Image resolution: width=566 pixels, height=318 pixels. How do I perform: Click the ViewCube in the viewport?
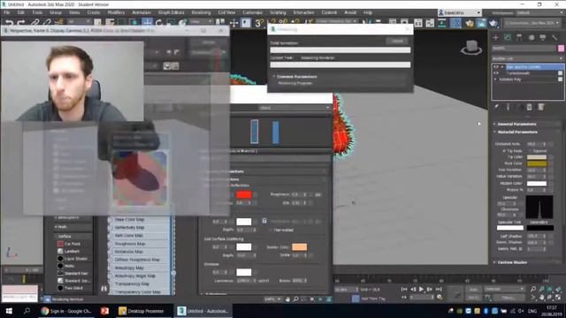coord(471,47)
